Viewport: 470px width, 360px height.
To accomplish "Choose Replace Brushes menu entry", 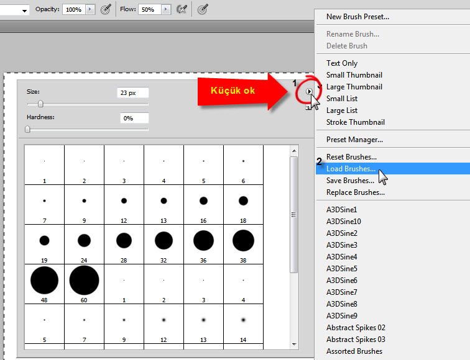I will (x=356, y=192).
